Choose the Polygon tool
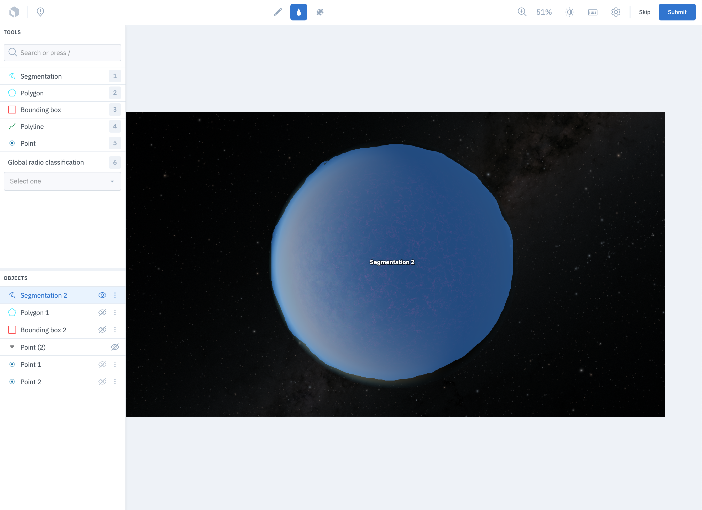This screenshot has width=702, height=510. click(x=32, y=93)
